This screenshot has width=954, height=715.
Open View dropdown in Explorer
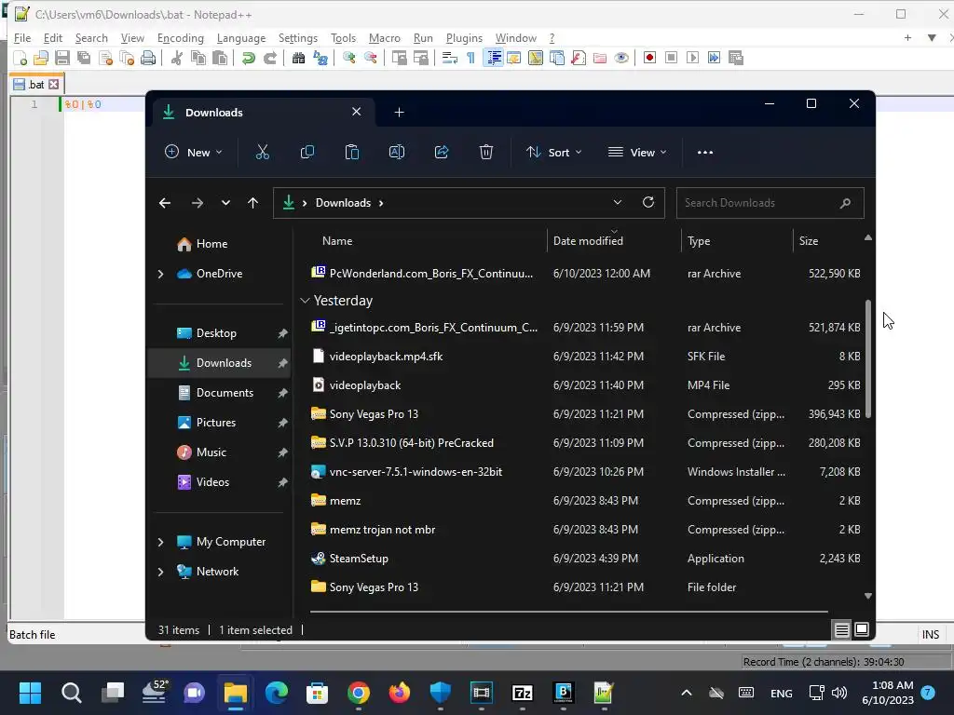637,152
